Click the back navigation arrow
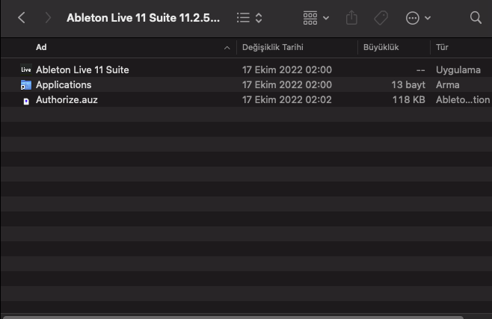This screenshot has width=492, height=319. point(22,17)
